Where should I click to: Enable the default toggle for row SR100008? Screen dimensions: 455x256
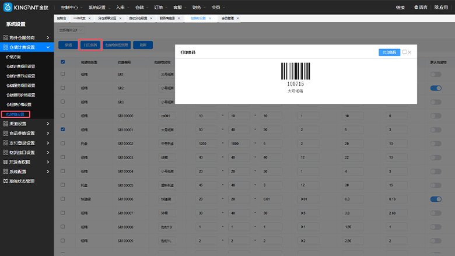coord(436,227)
